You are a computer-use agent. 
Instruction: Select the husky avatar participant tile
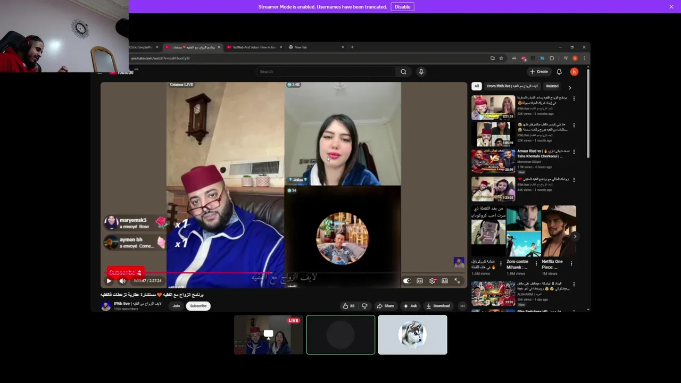pyautogui.click(x=412, y=335)
